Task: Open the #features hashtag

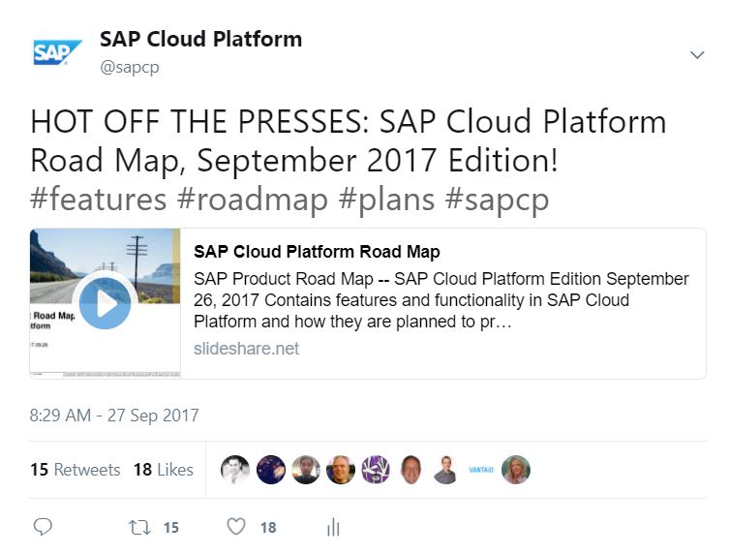Action: click(99, 200)
